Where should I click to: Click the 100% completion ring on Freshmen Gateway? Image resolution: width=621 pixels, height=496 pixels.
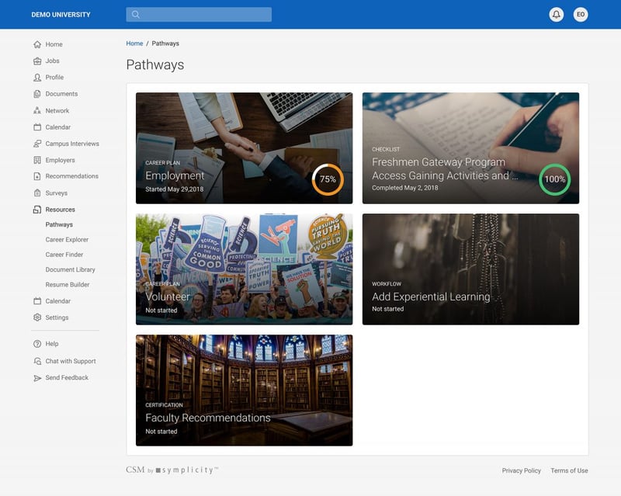554,179
